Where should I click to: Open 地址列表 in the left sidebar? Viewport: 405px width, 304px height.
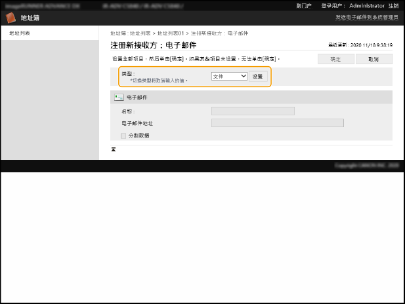pos(19,33)
